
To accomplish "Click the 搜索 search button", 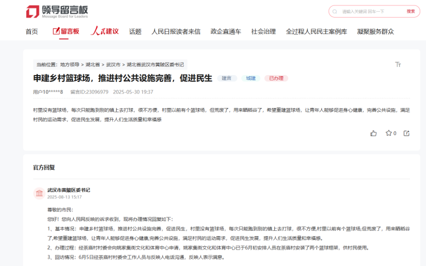I will [x=411, y=11].
